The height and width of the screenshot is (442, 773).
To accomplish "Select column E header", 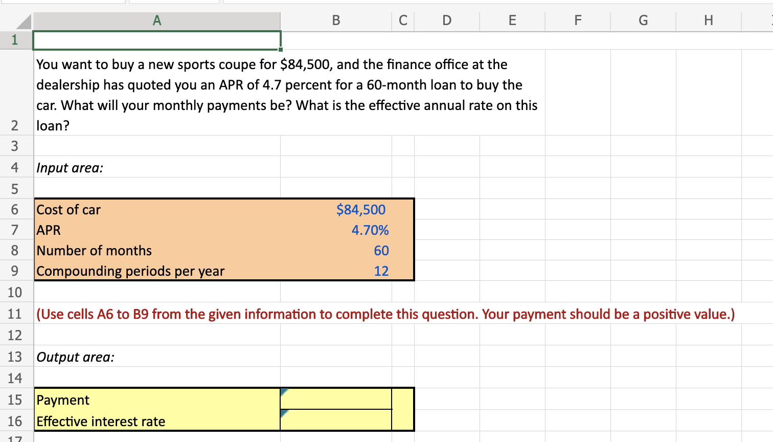I will pyautogui.click(x=512, y=20).
